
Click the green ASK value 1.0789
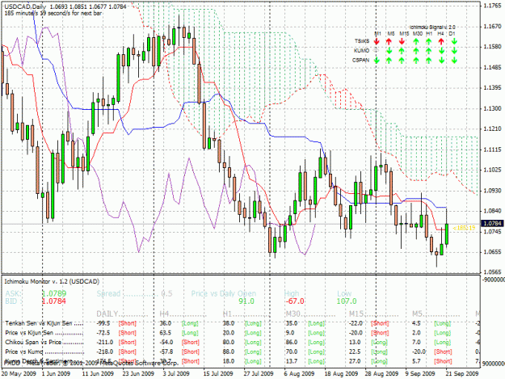(x=54, y=293)
